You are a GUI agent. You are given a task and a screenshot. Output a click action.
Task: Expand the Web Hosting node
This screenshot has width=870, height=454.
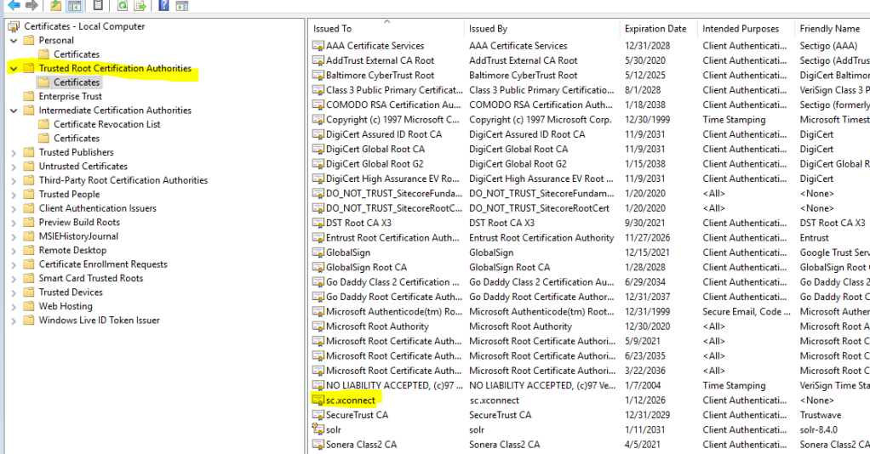point(14,306)
